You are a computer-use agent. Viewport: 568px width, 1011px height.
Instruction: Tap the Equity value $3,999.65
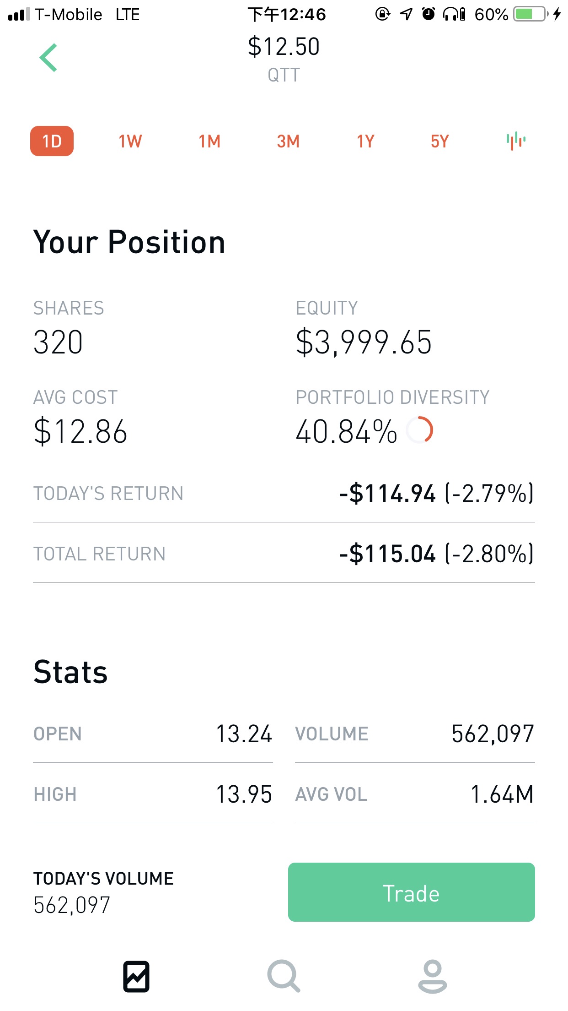(364, 342)
